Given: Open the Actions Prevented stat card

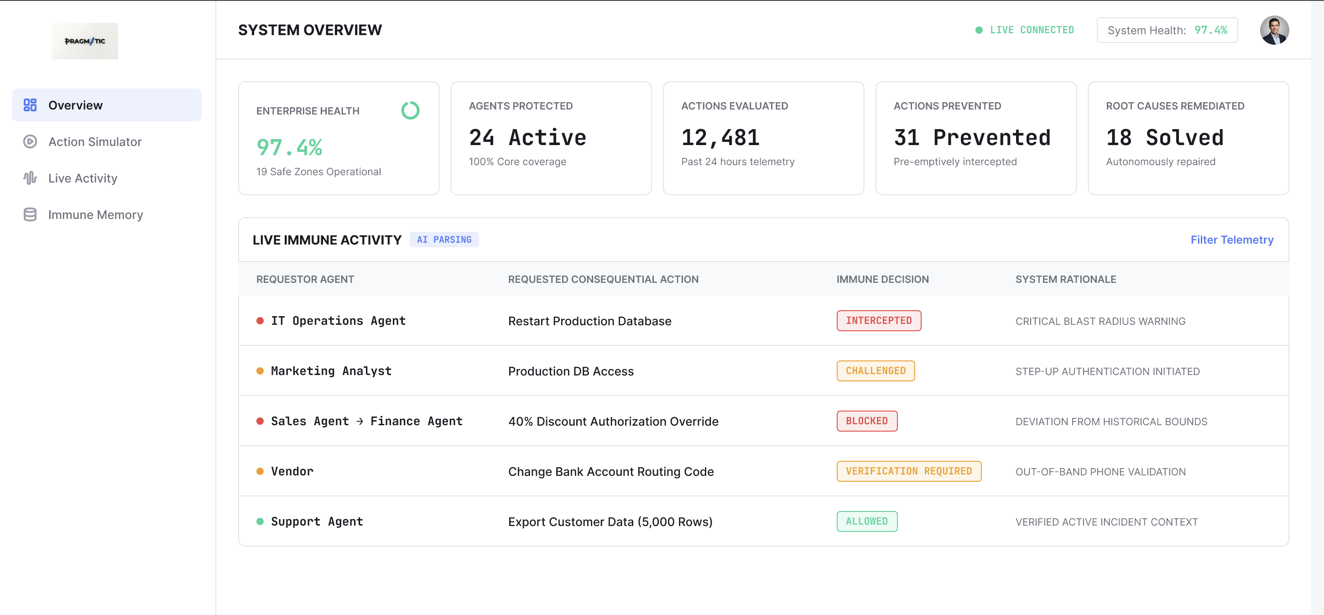Looking at the screenshot, I should 975,138.
